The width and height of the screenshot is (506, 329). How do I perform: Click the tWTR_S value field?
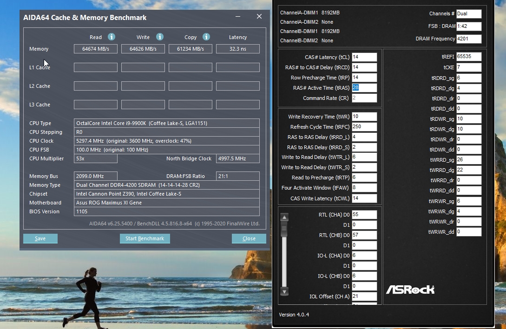pyautogui.click(x=364, y=167)
